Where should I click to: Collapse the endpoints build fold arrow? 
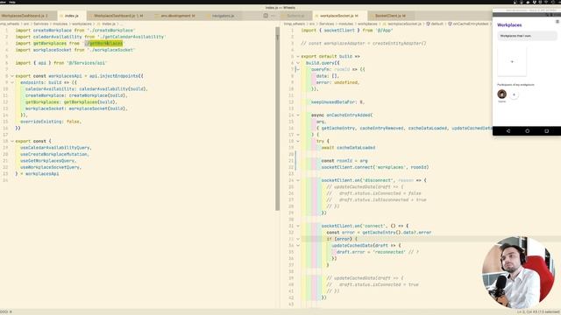[x=11, y=82]
